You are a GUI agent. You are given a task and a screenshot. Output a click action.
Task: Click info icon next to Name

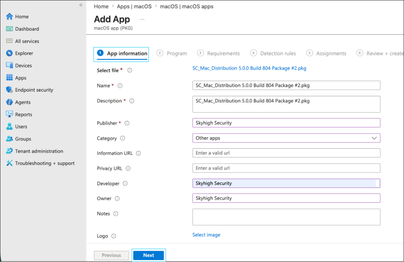(120, 86)
